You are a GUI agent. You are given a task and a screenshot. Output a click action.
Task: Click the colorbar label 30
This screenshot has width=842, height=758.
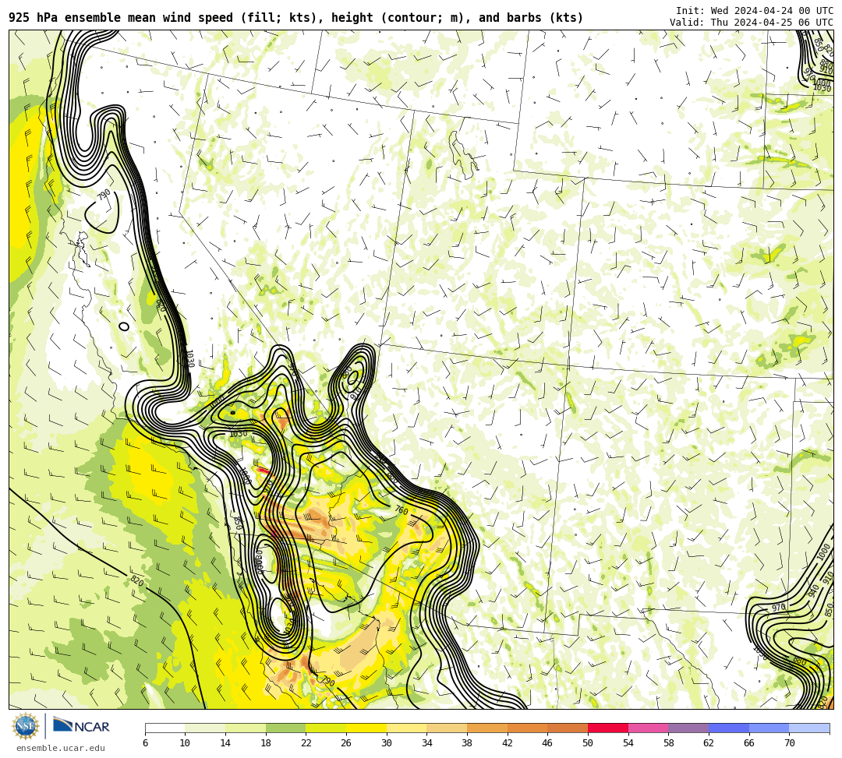coord(386,743)
